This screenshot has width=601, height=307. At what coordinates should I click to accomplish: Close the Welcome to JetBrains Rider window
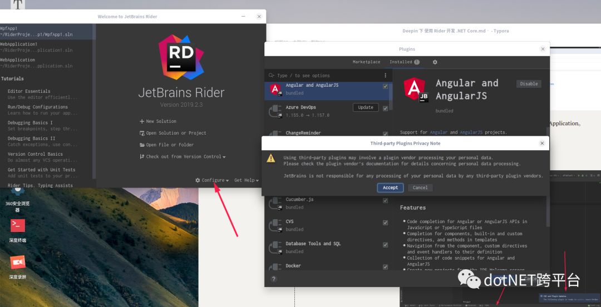259,17
